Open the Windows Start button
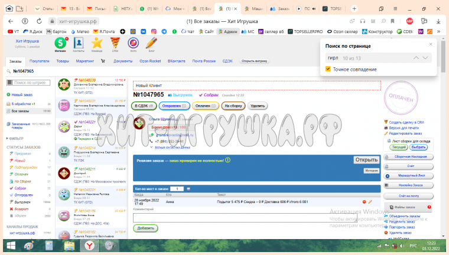449x255 pixels. (x=11, y=246)
